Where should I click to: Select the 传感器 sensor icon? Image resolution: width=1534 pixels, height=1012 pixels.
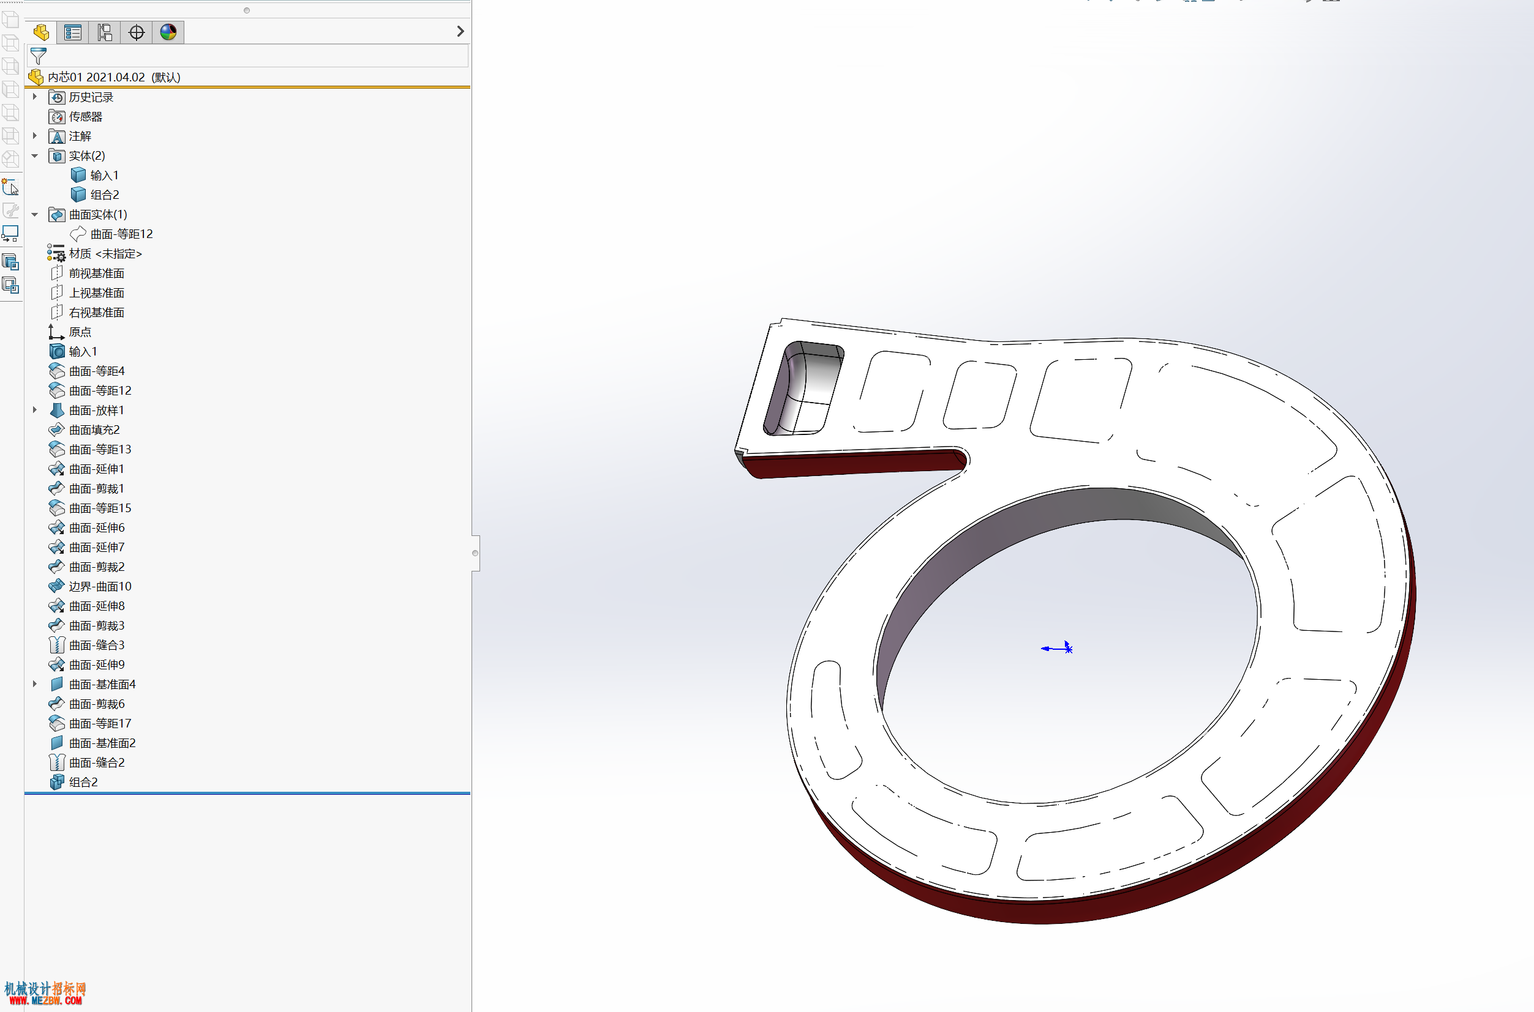57,117
